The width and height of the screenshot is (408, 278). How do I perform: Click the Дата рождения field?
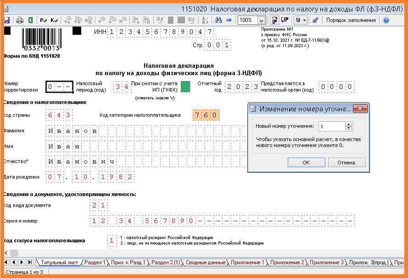[90, 177]
